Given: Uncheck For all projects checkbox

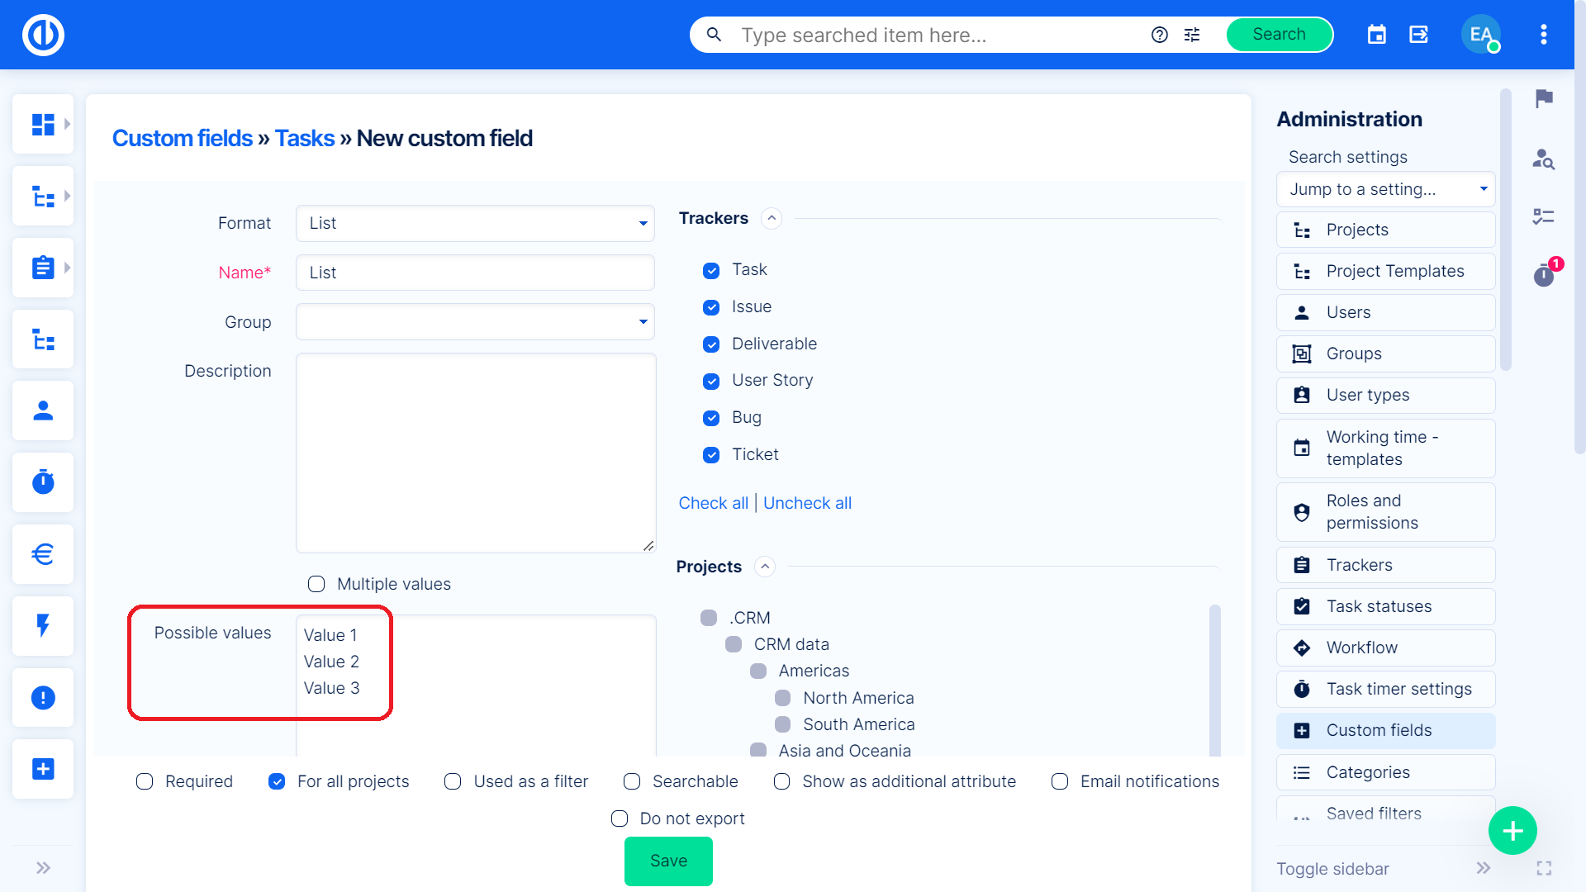Looking at the screenshot, I should point(277,781).
